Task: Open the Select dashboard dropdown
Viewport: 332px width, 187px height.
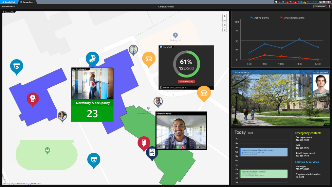Action: tap(8, 6)
